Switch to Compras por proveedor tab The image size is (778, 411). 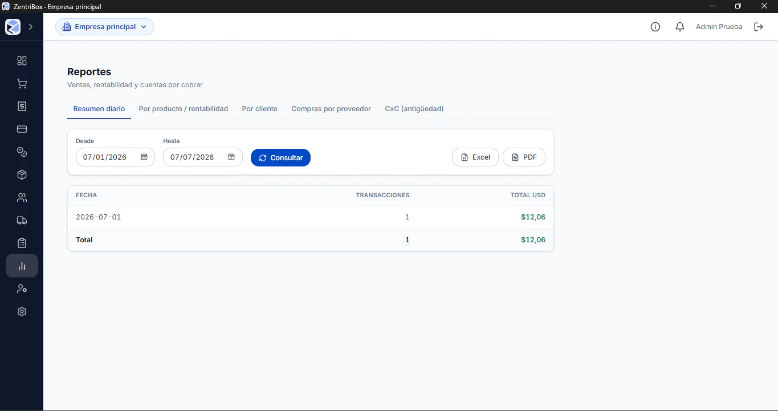coord(331,109)
